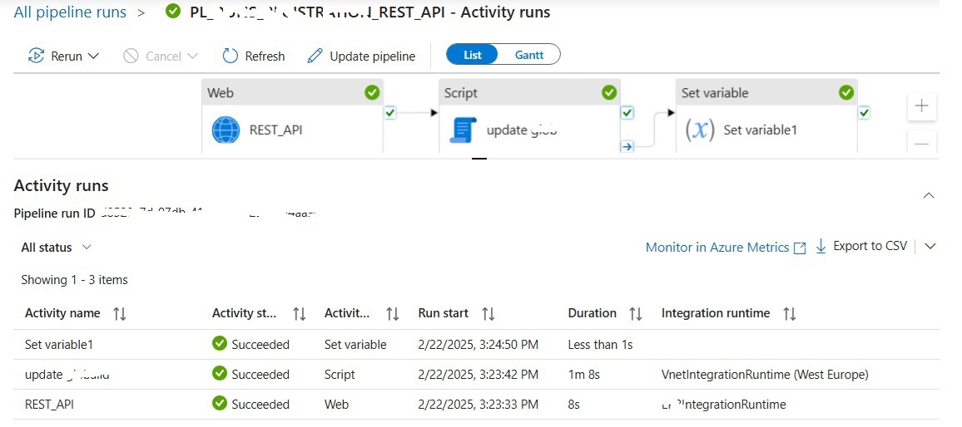Click Update pipeline

tap(361, 56)
